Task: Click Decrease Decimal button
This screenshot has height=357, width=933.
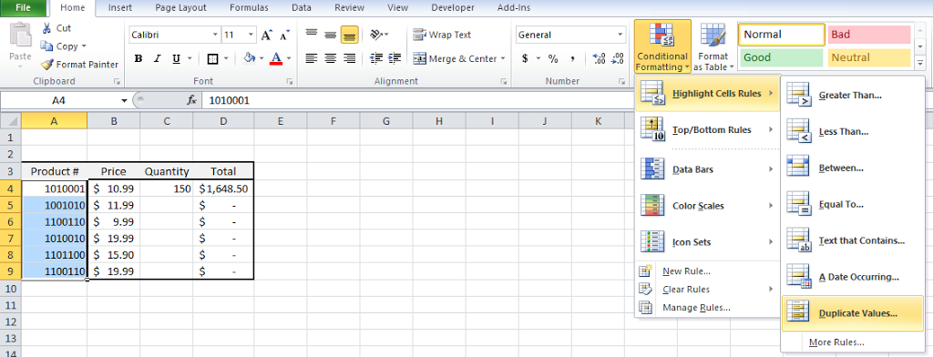Action: pos(619,58)
